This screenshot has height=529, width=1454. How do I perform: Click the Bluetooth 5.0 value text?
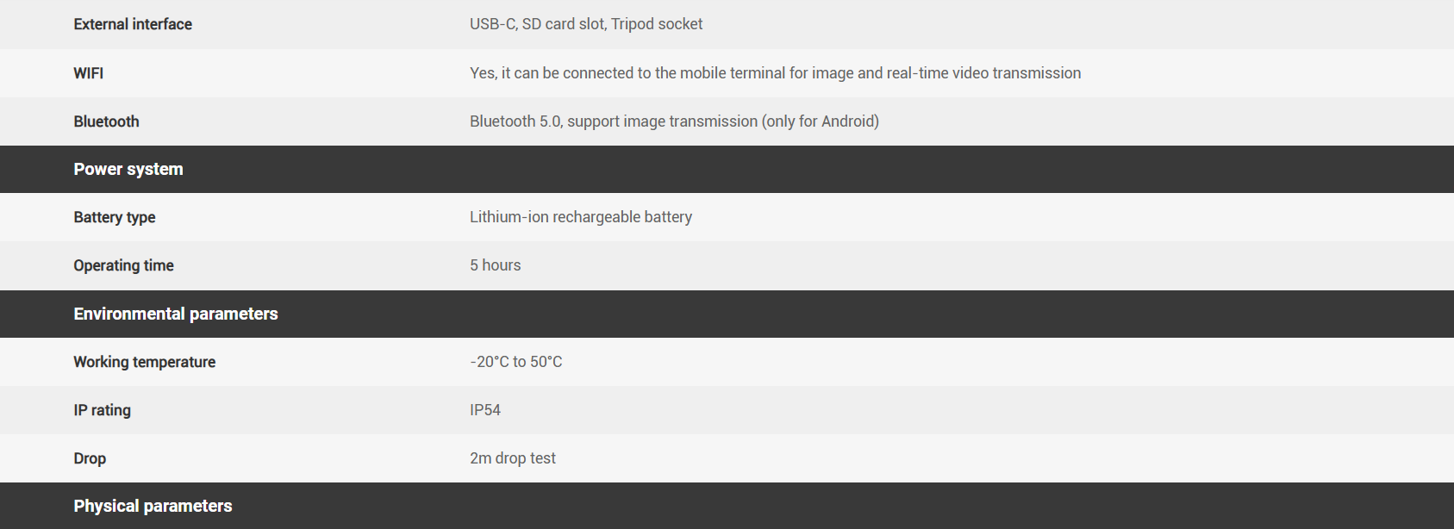click(674, 121)
